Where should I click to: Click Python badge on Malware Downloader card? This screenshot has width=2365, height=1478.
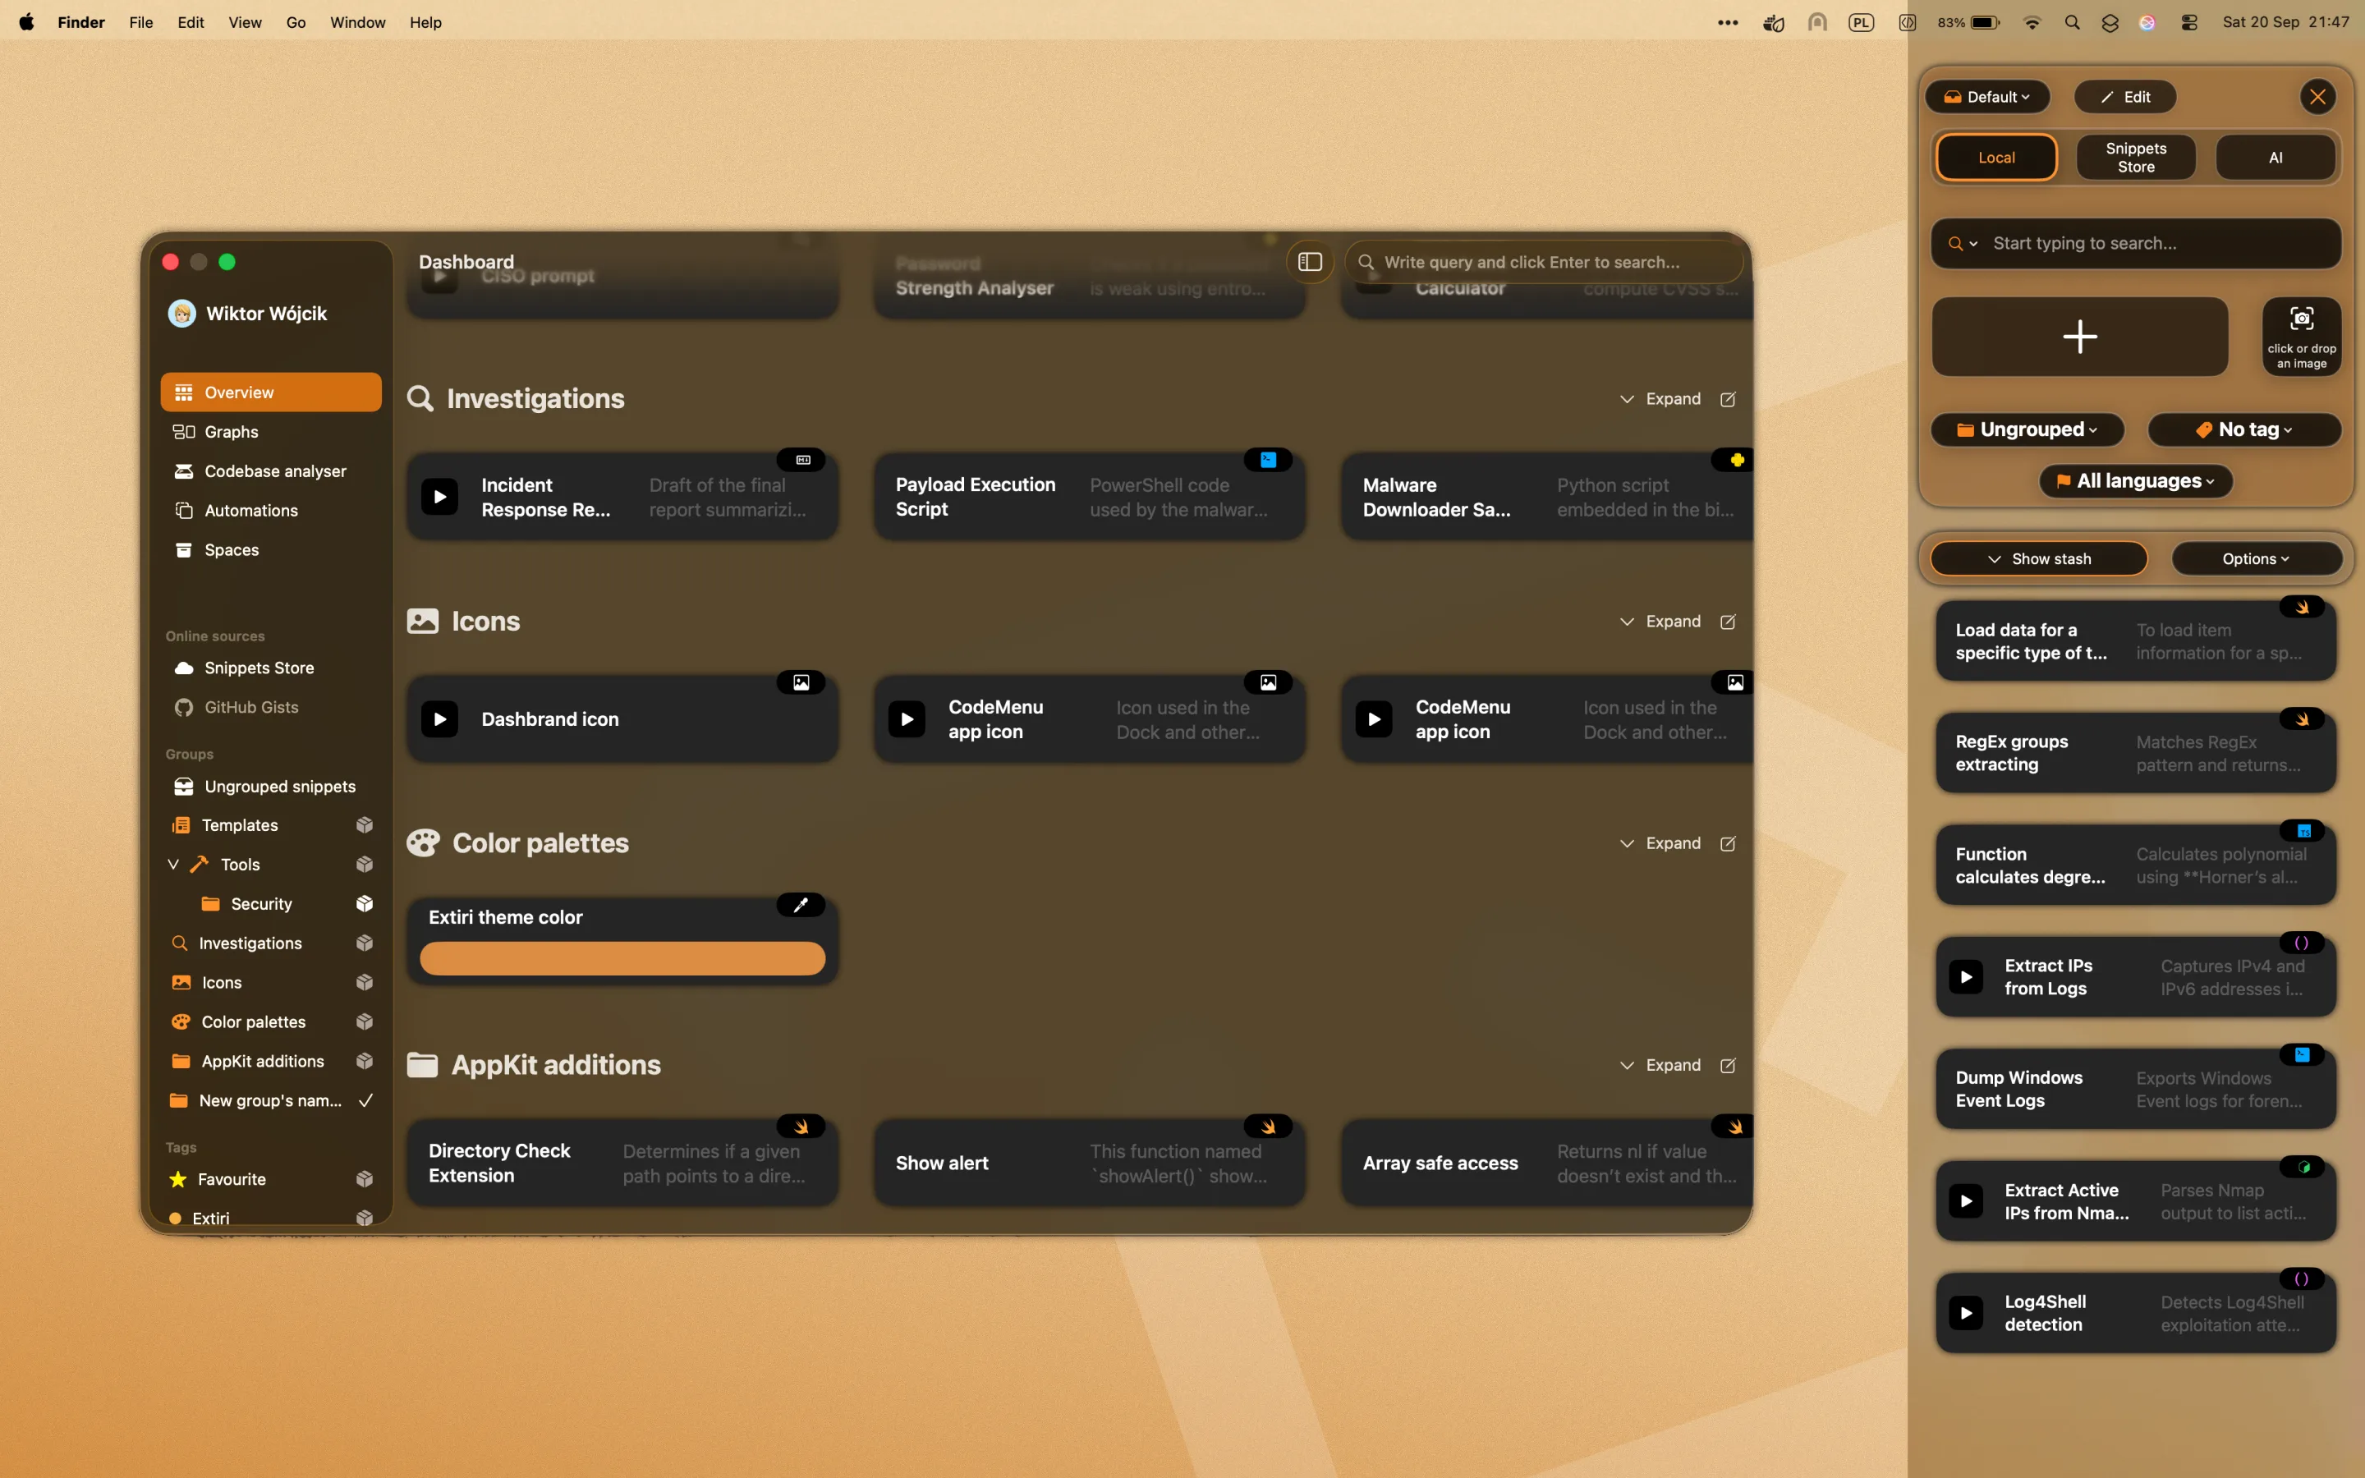[1736, 460]
